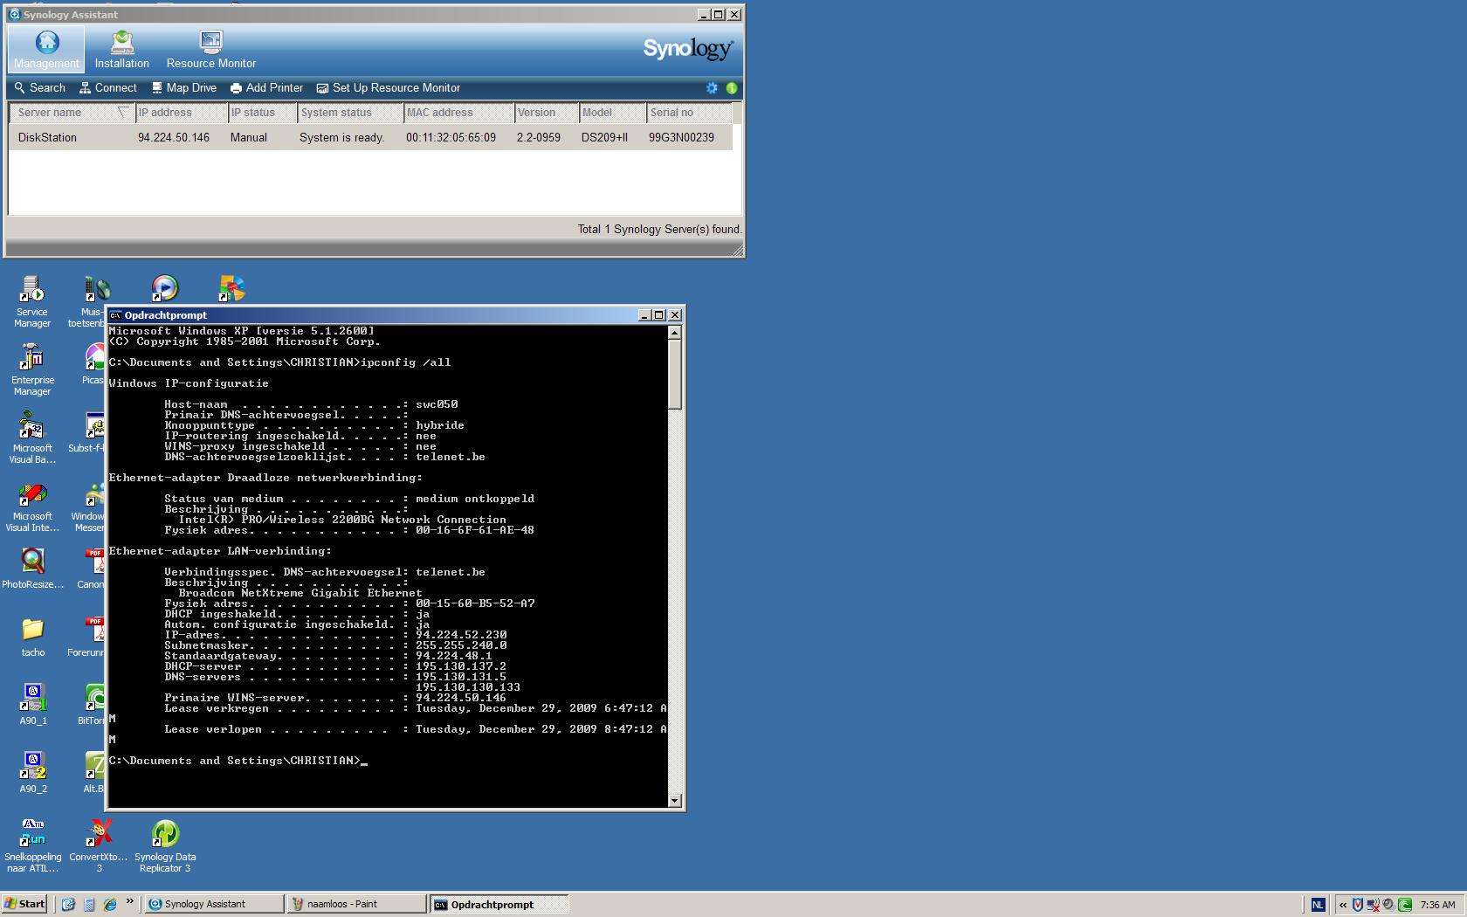
Task: Click the A90_1 desktop icon
Action: (x=32, y=705)
